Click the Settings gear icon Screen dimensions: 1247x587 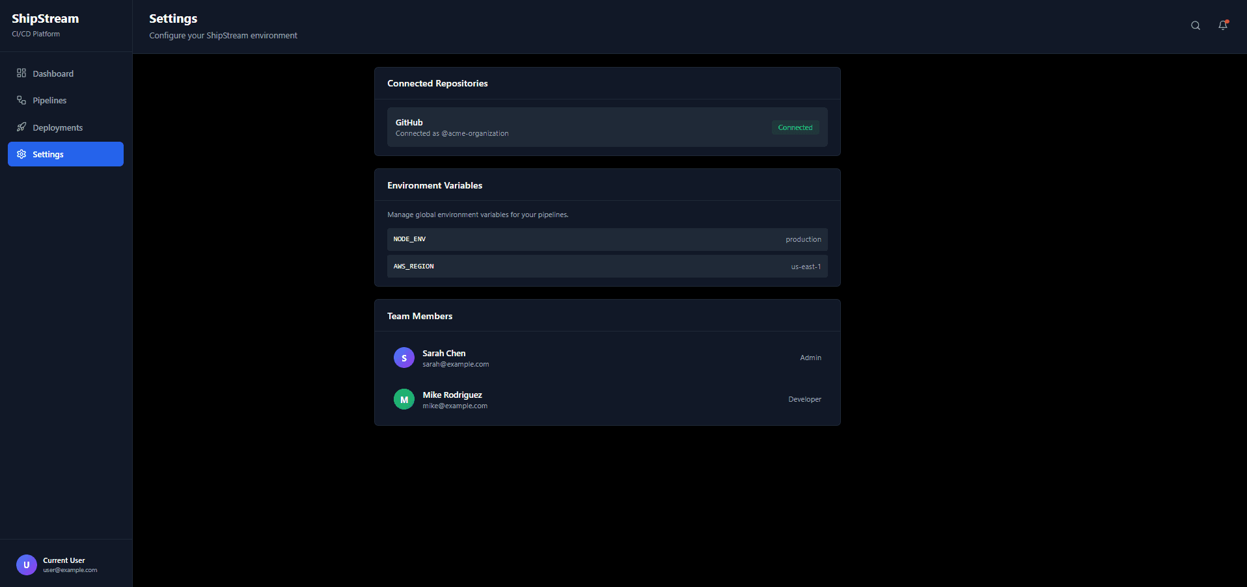click(x=21, y=154)
